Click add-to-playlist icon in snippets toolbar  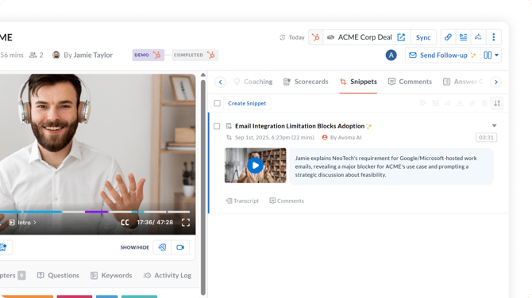tap(435, 103)
